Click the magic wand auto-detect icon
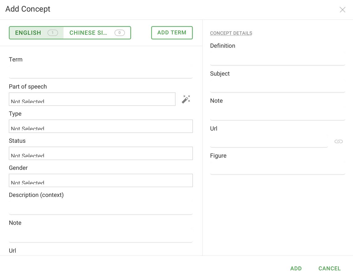 coord(186,99)
